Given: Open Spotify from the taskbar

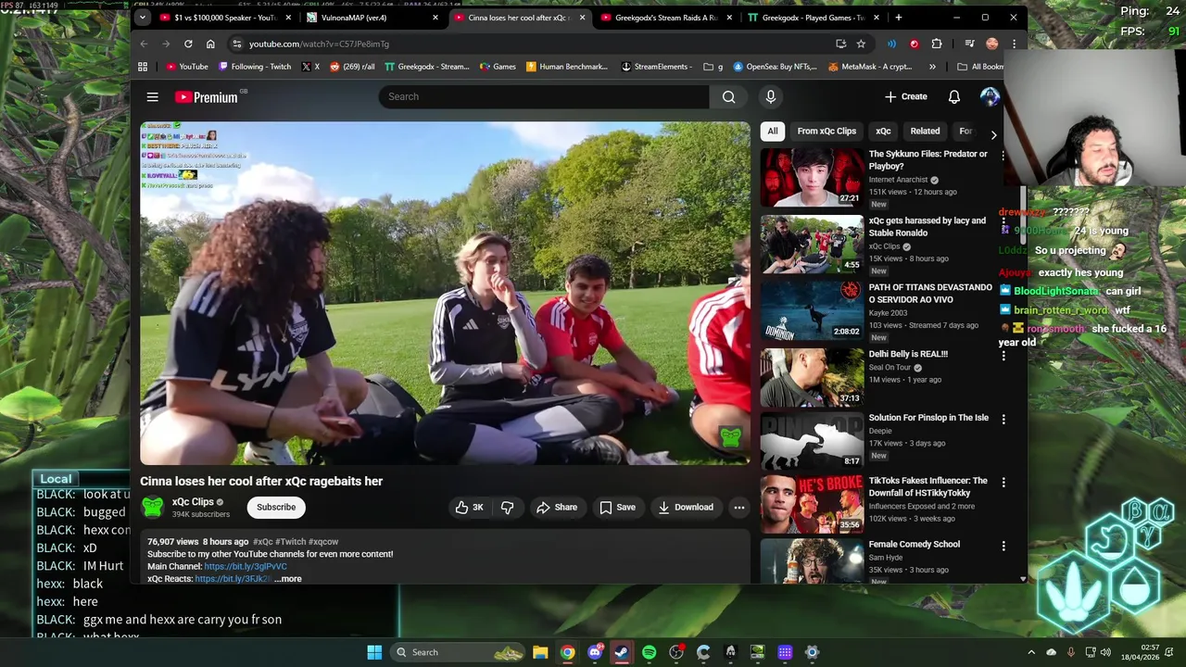Looking at the screenshot, I should click(649, 652).
